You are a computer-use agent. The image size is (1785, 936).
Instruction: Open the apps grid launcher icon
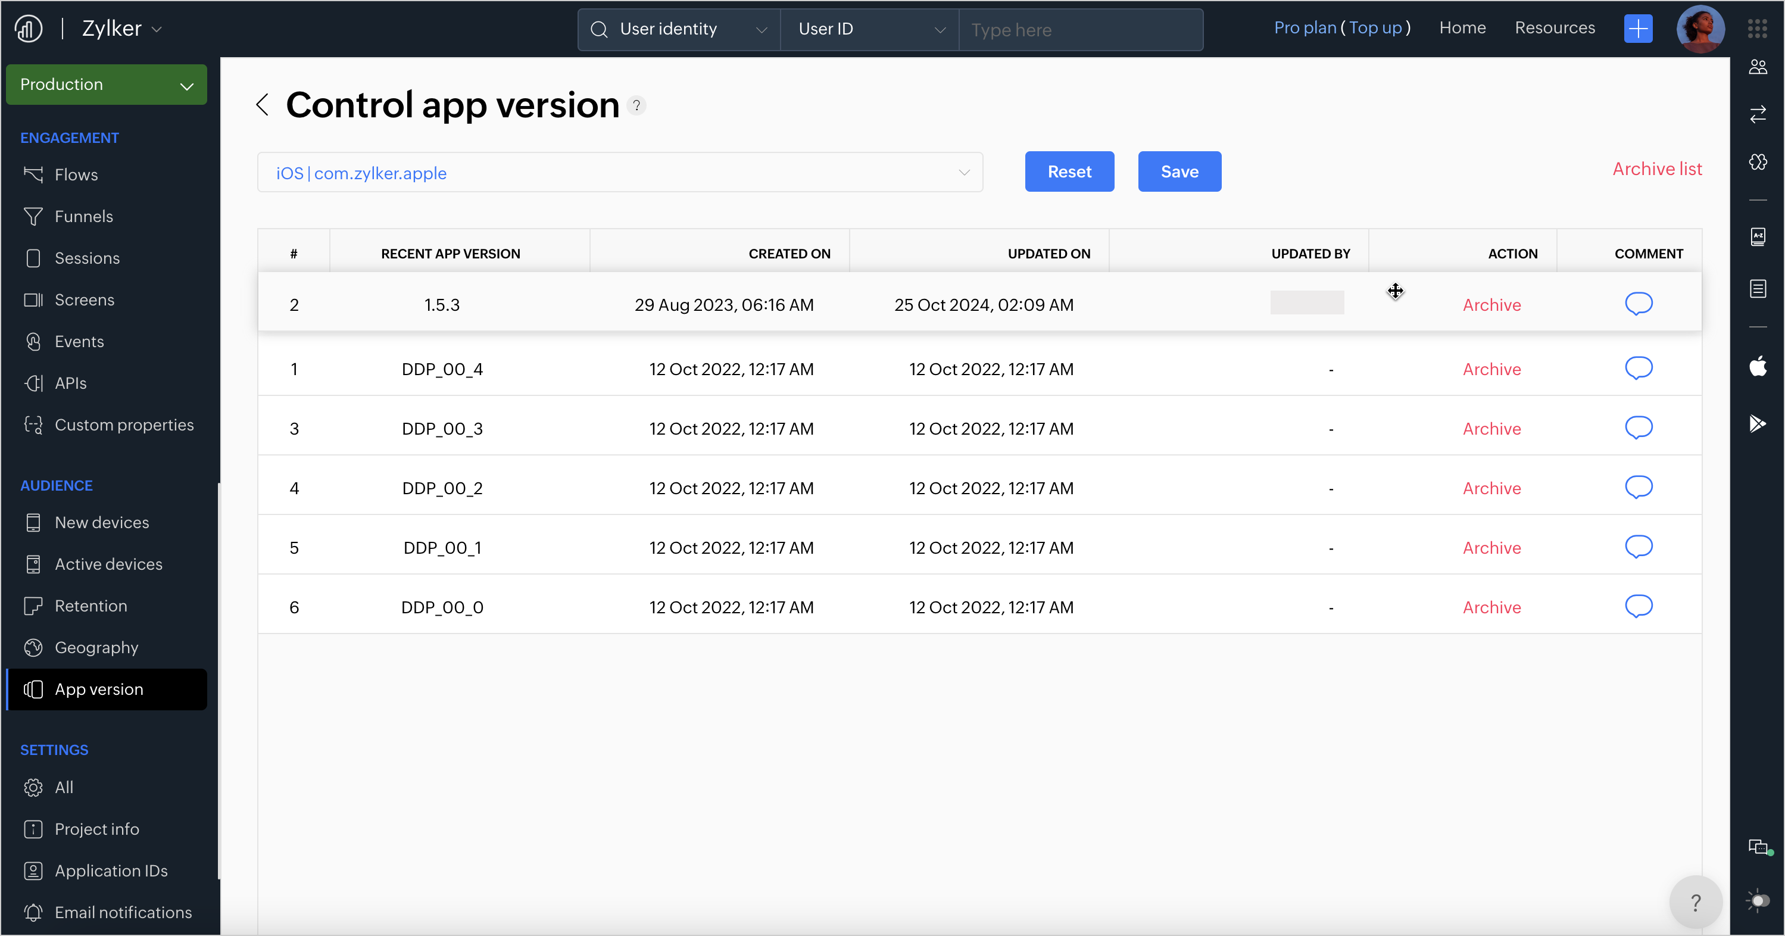click(1756, 29)
